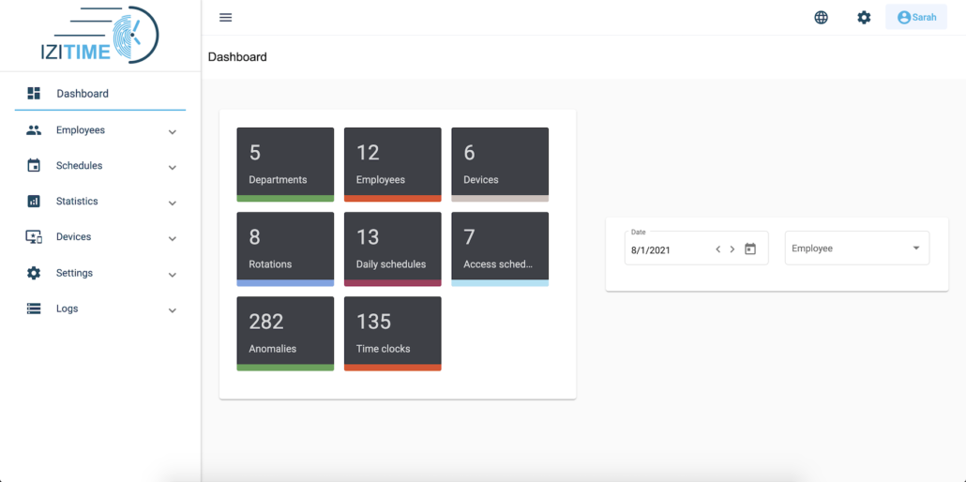Open the settings gear in top bar
This screenshot has height=482, width=966.
(865, 17)
